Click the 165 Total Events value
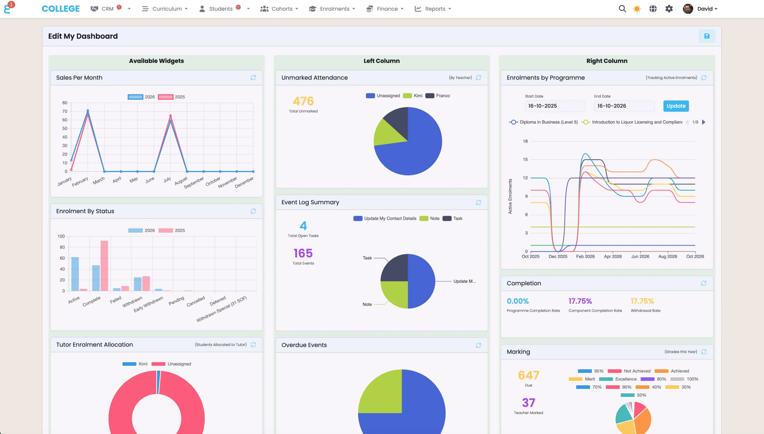764x434 pixels. (x=303, y=253)
